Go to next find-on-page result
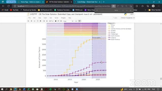The height and width of the screenshot is (91, 162). point(127,10)
